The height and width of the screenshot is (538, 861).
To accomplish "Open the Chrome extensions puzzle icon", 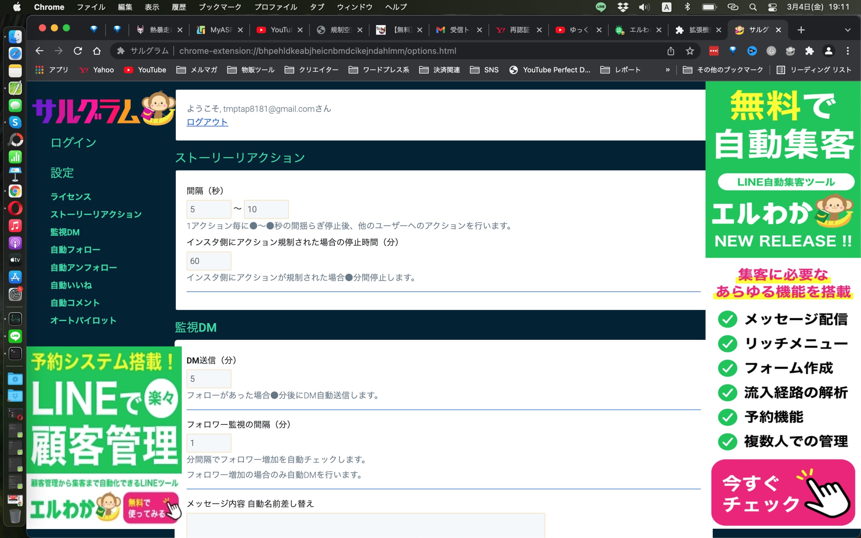I will click(809, 51).
